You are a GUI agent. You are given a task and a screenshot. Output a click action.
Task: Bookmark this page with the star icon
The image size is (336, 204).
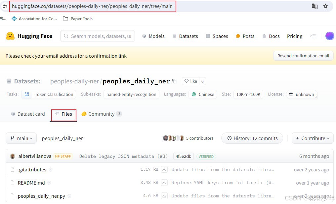coord(325,6)
